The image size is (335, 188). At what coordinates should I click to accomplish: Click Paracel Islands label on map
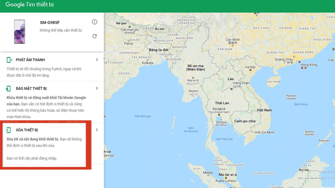(x=291, y=97)
